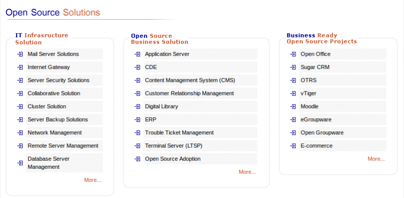The image size is (404, 198).
Task: View the vTiger project link
Action: 309,93
